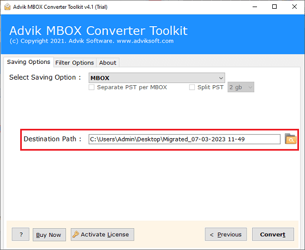Open the About tab

tap(107, 63)
